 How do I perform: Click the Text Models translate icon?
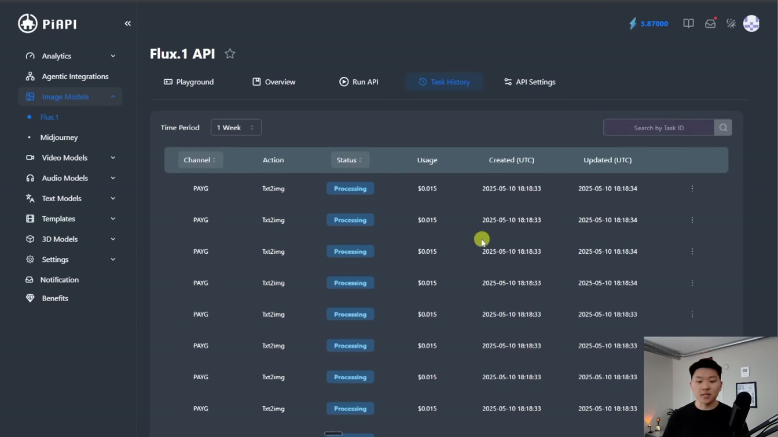(30, 198)
